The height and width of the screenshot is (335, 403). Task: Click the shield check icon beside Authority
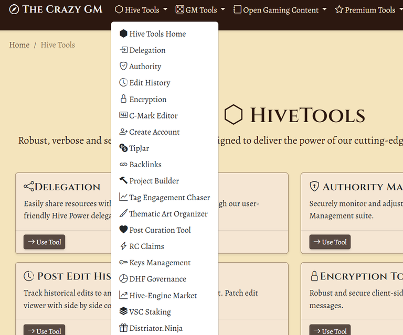coord(123,66)
